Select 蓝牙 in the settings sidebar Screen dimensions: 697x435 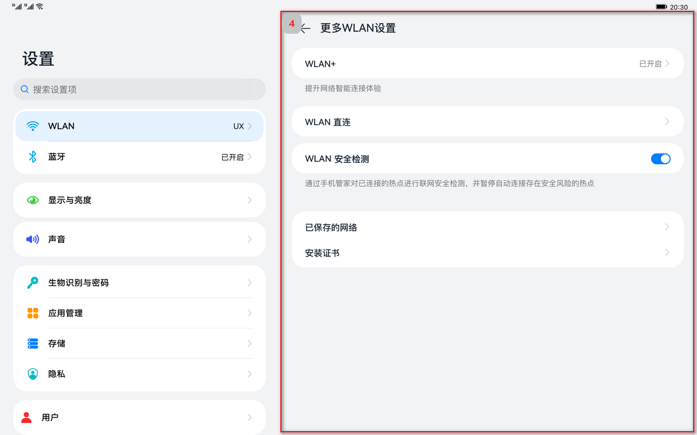pos(139,157)
